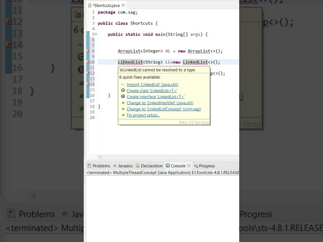Click the error marker on line 10
Viewport: 323px width, 242px height.
(x=88, y=62)
